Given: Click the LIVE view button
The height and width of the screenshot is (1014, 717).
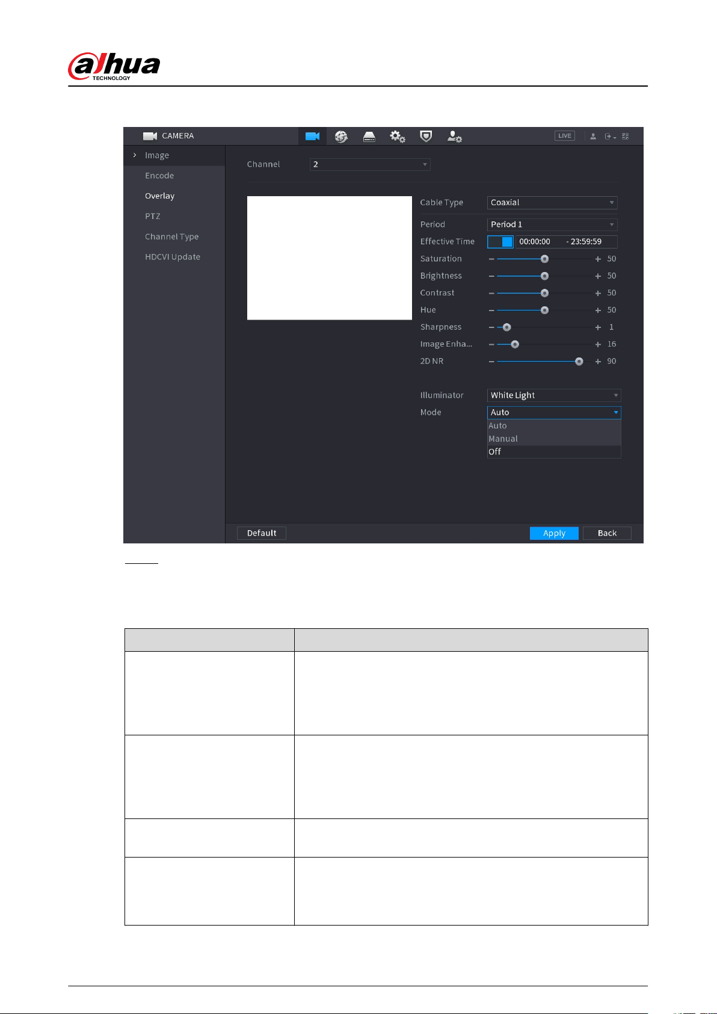Looking at the screenshot, I should click(565, 136).
